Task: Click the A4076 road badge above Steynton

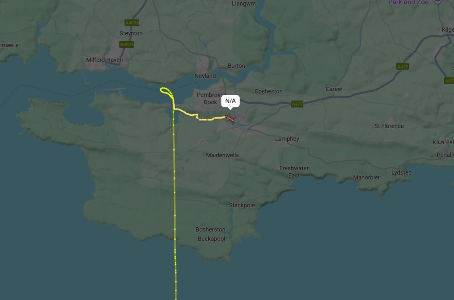Action: pyautogui.click(x=132, y=23)
